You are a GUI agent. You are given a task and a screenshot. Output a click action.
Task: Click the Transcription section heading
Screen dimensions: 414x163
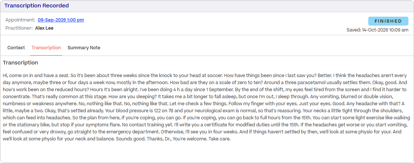click(x=20, y=63)
